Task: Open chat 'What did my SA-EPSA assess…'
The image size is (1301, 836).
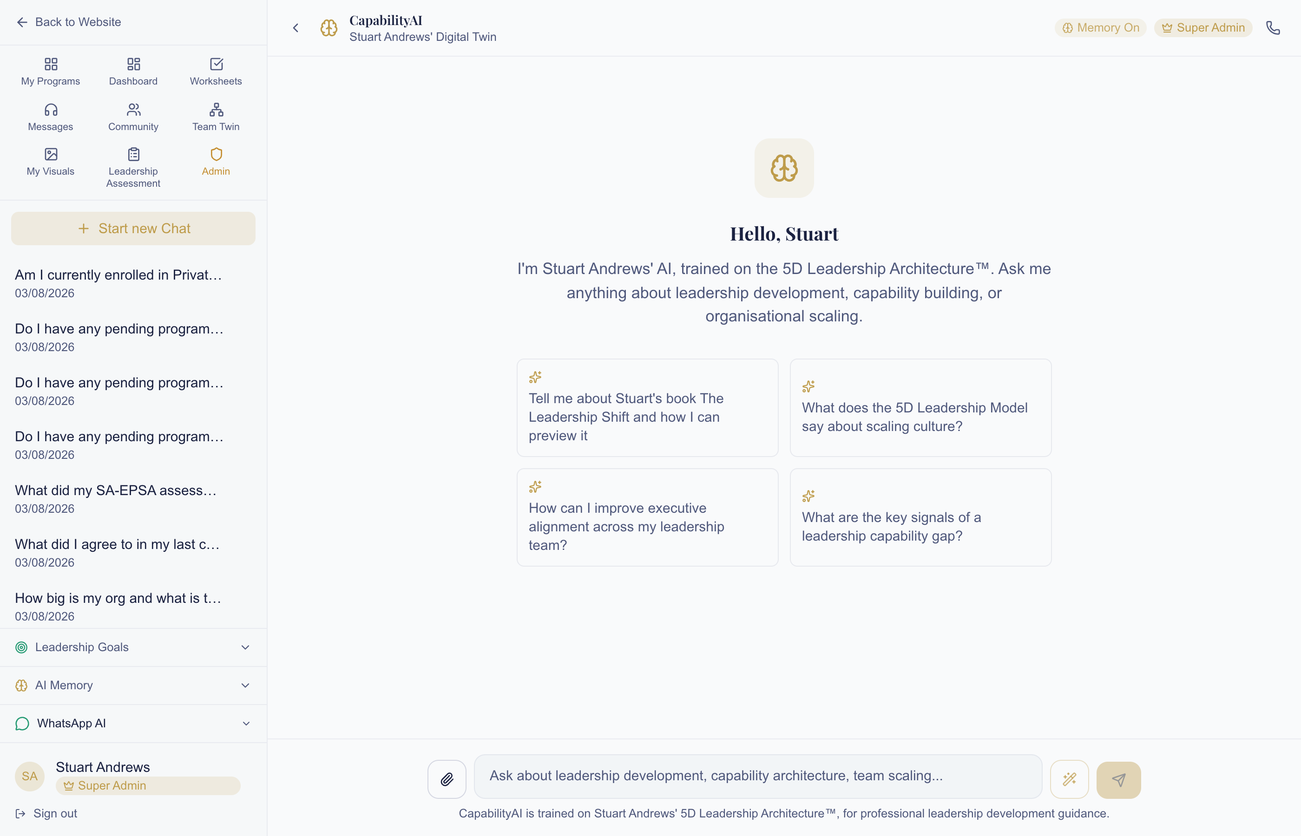Action: click(x=133, y=499)
